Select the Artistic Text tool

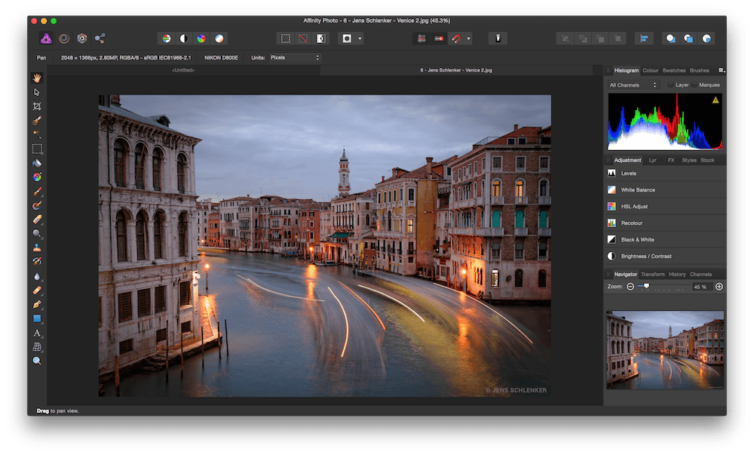point(37,333)
